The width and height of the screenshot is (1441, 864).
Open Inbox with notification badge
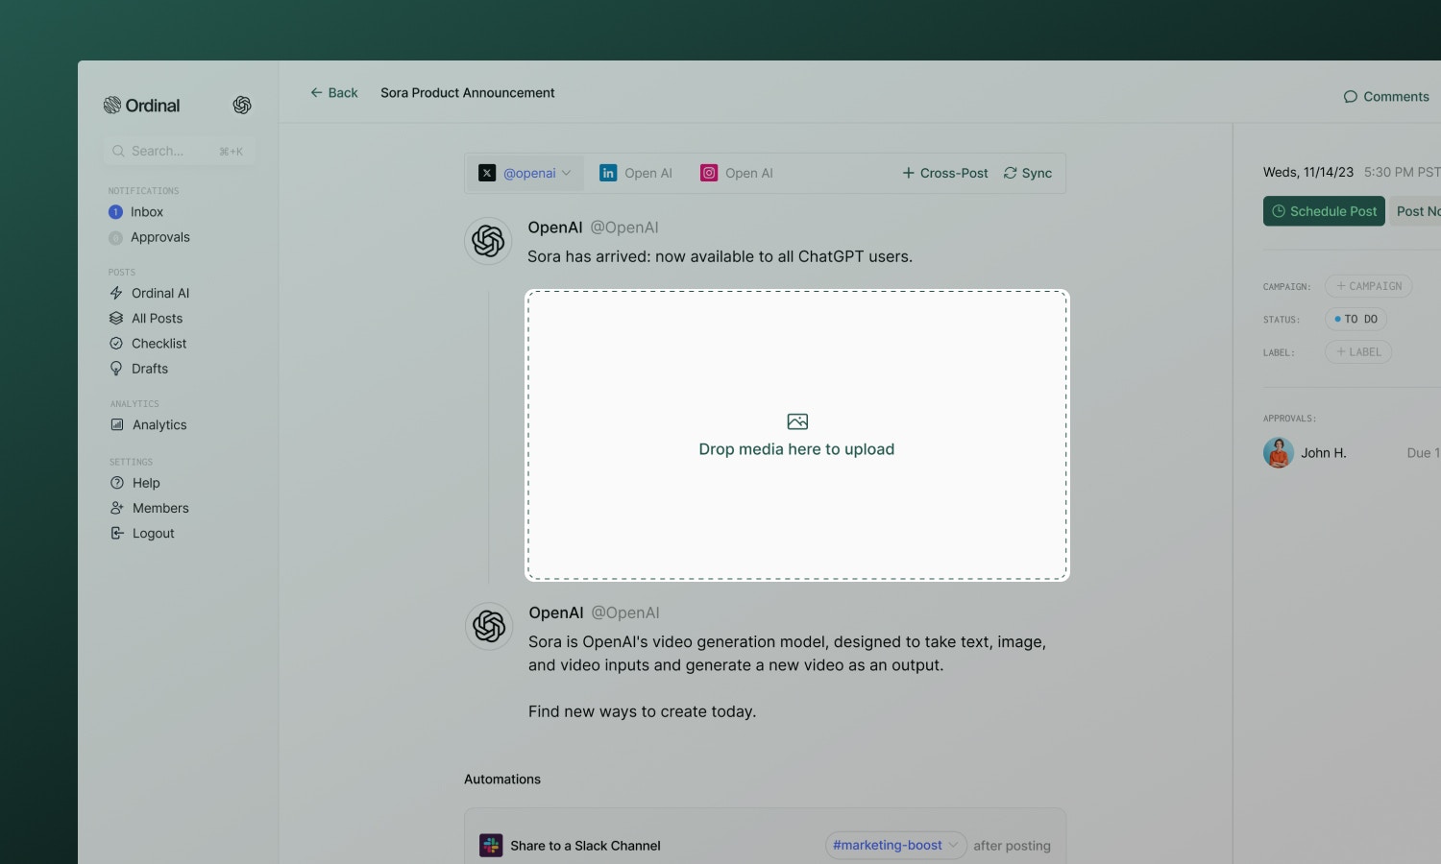(x=135, y=212)
